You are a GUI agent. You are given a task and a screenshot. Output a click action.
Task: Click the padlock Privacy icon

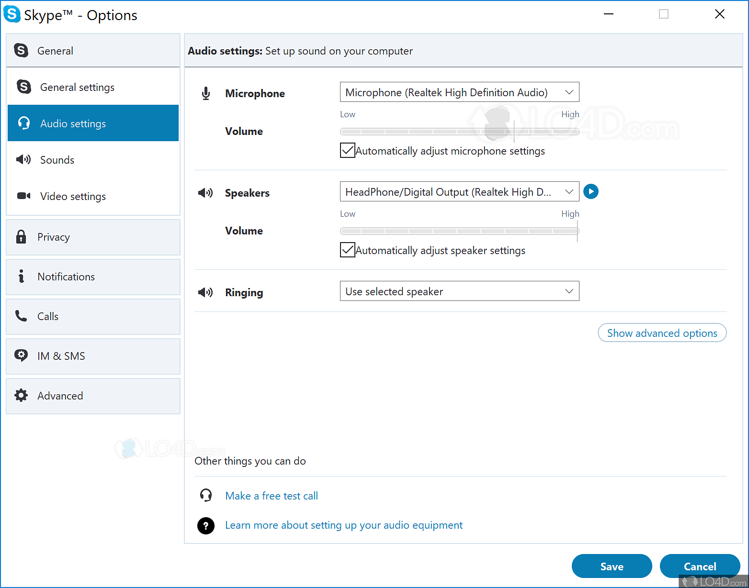(21, 237)
